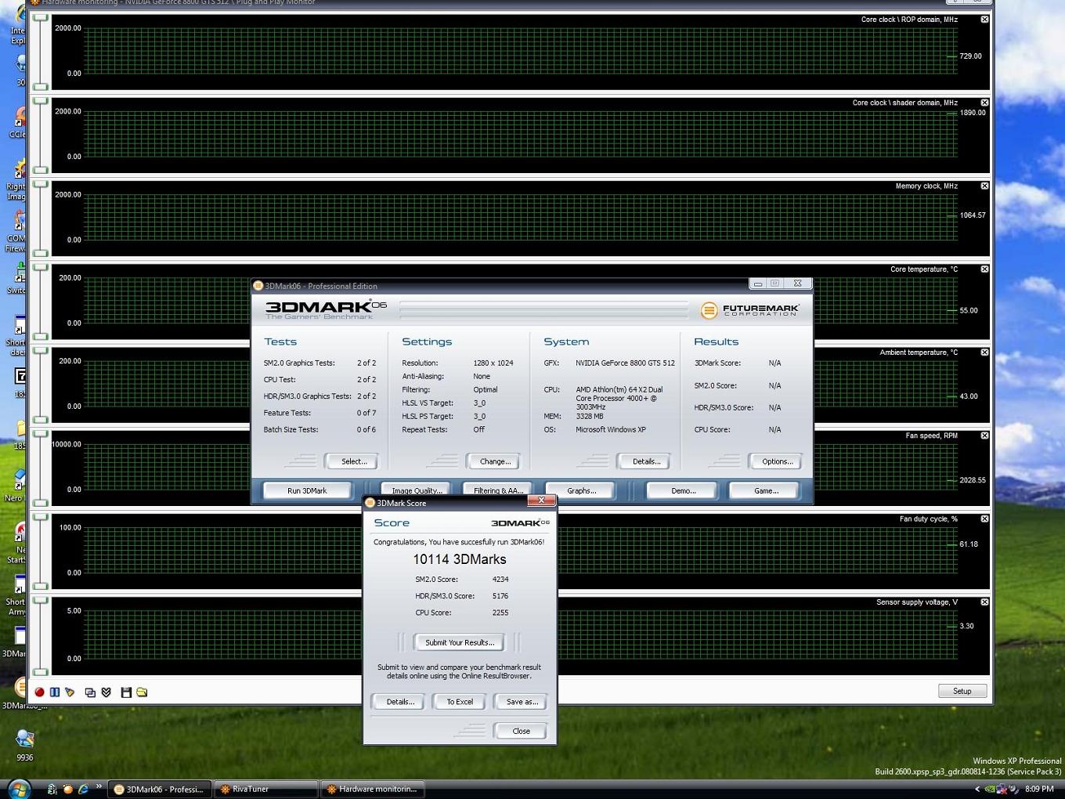
Task: Click Sensor supply voltage reading 3.30
Action: coord(966,627)
